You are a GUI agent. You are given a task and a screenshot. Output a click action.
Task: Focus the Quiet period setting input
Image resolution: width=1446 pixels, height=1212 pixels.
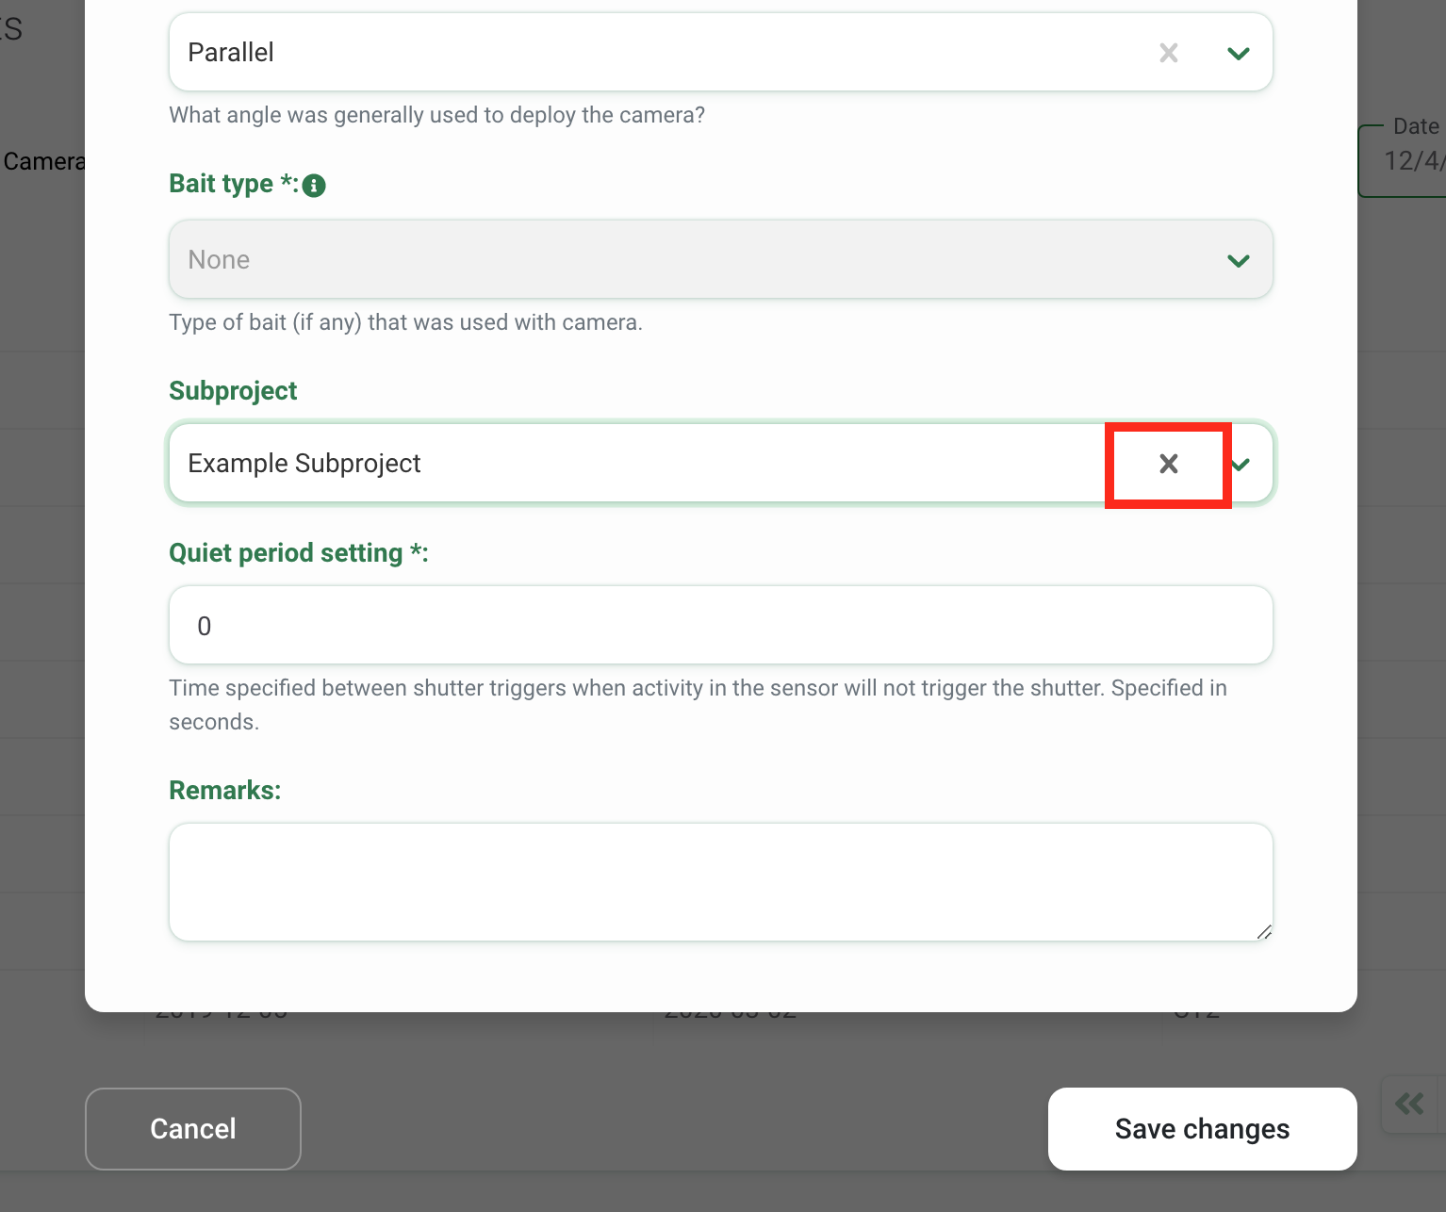click(x=721, y=625)
